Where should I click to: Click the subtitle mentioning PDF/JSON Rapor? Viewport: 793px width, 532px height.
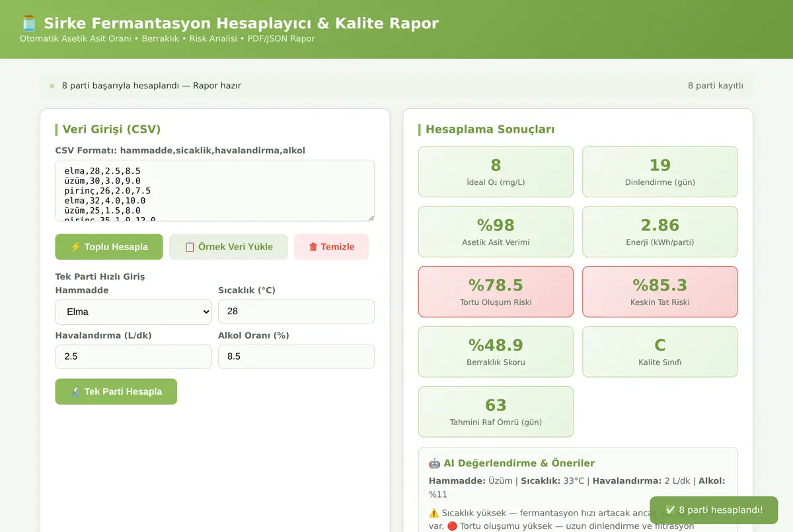tap(167, 39)
